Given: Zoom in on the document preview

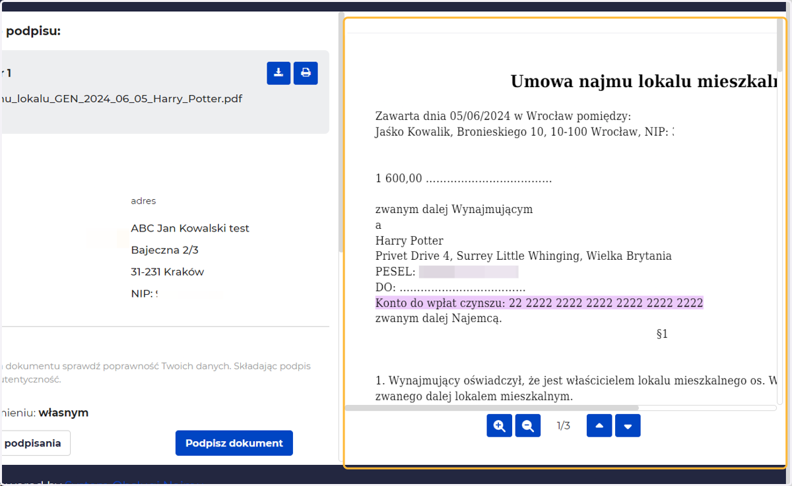Looking at the screenshot, I should click(x=500, y=426).
